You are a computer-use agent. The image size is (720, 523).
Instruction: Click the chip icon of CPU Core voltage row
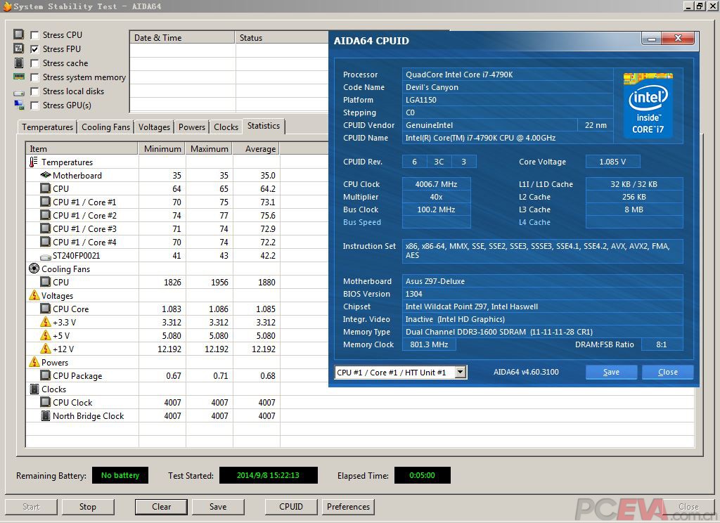46,309
